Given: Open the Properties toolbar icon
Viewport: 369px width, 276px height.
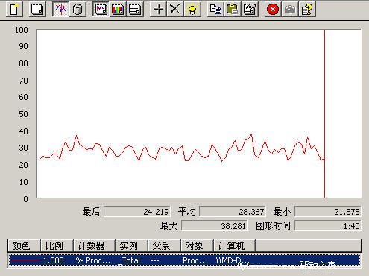Looking at the screenshot, I should point(250,10).
